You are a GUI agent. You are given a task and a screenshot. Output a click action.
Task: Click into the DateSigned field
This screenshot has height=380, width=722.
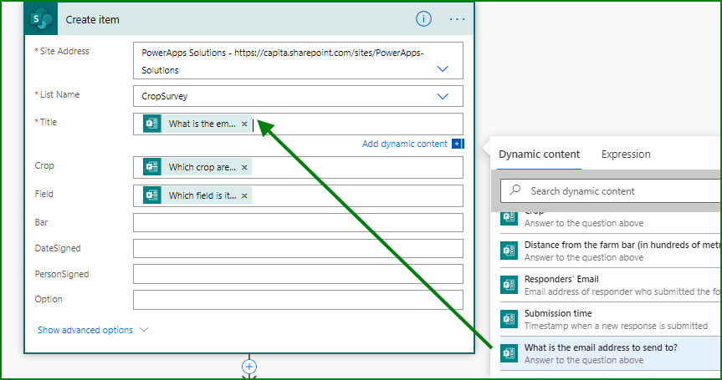[298, 249]
